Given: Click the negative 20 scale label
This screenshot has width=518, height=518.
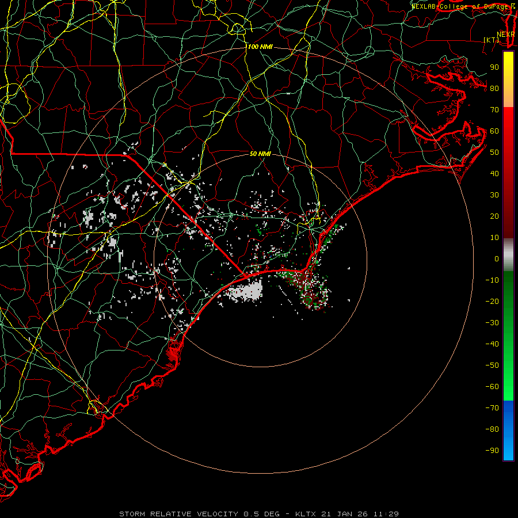Looking at the screenshot, I should pos(492,302).
